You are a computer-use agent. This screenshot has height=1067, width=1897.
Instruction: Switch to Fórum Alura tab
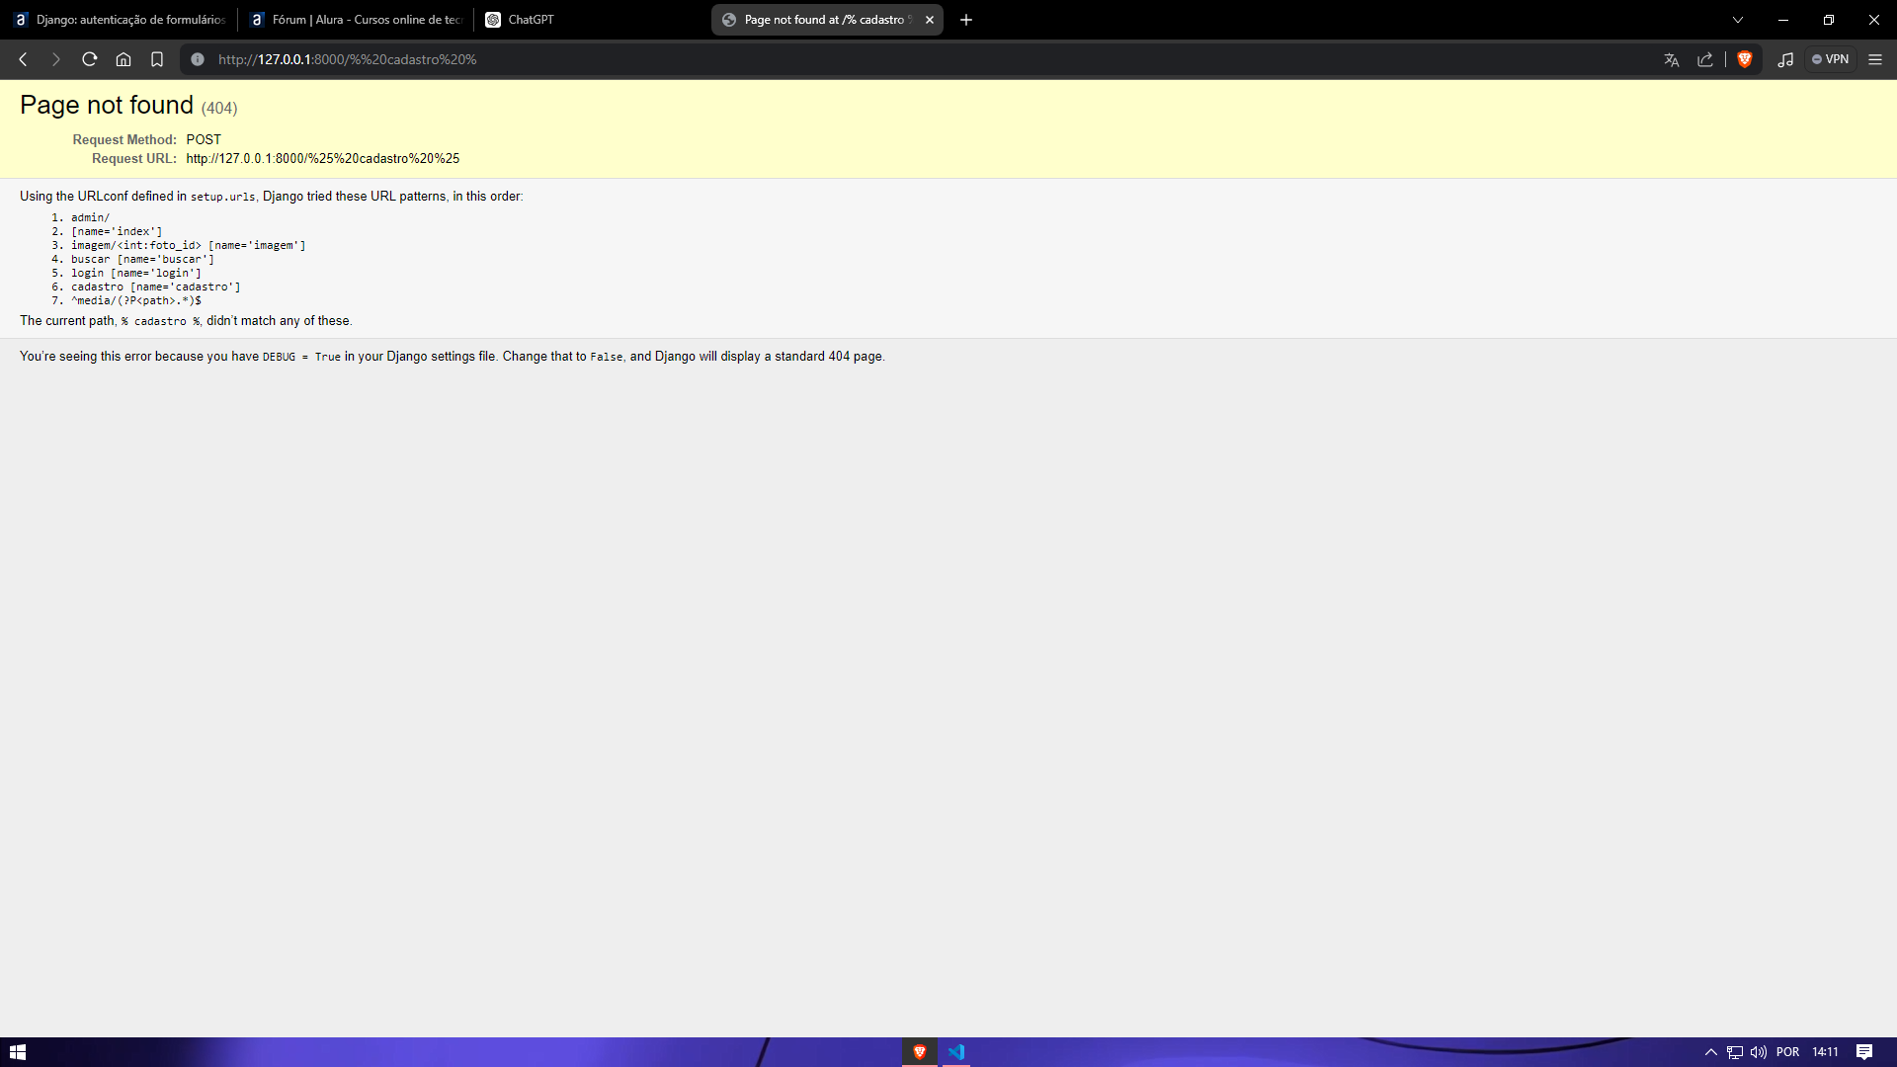tap(356, 20)
